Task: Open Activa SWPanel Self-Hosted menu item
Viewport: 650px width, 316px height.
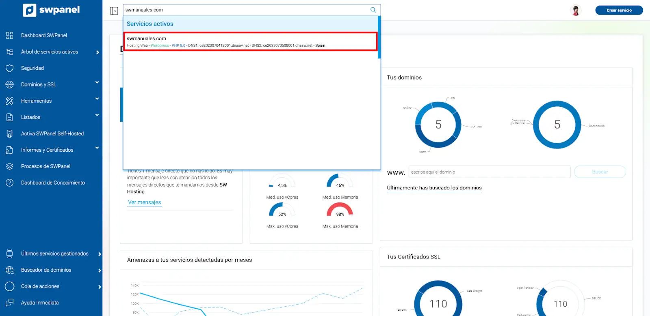Action: tap(52, 133)
